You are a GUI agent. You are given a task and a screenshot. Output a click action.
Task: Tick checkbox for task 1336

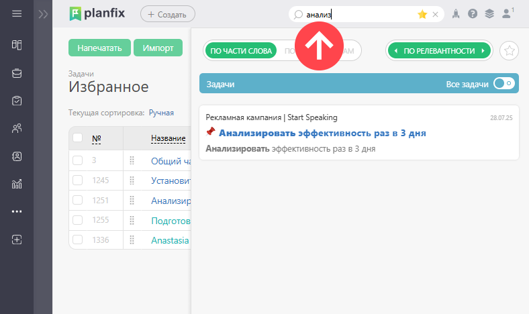[78, 240]
